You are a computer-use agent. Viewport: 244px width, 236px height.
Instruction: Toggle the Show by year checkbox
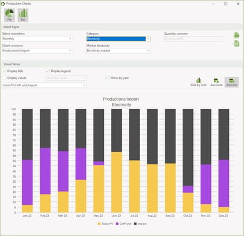tap(108, 78)
